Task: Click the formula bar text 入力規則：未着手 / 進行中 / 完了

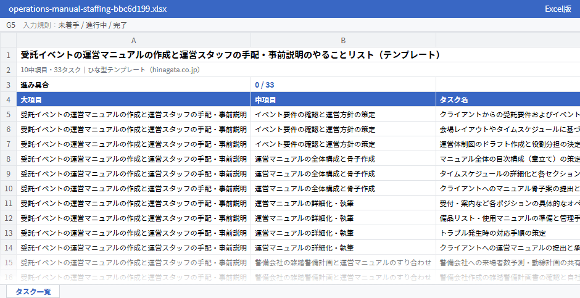Action: (75, 25)
